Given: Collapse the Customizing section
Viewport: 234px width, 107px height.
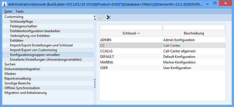Looking at the screenshot, I should coord(48,17).
